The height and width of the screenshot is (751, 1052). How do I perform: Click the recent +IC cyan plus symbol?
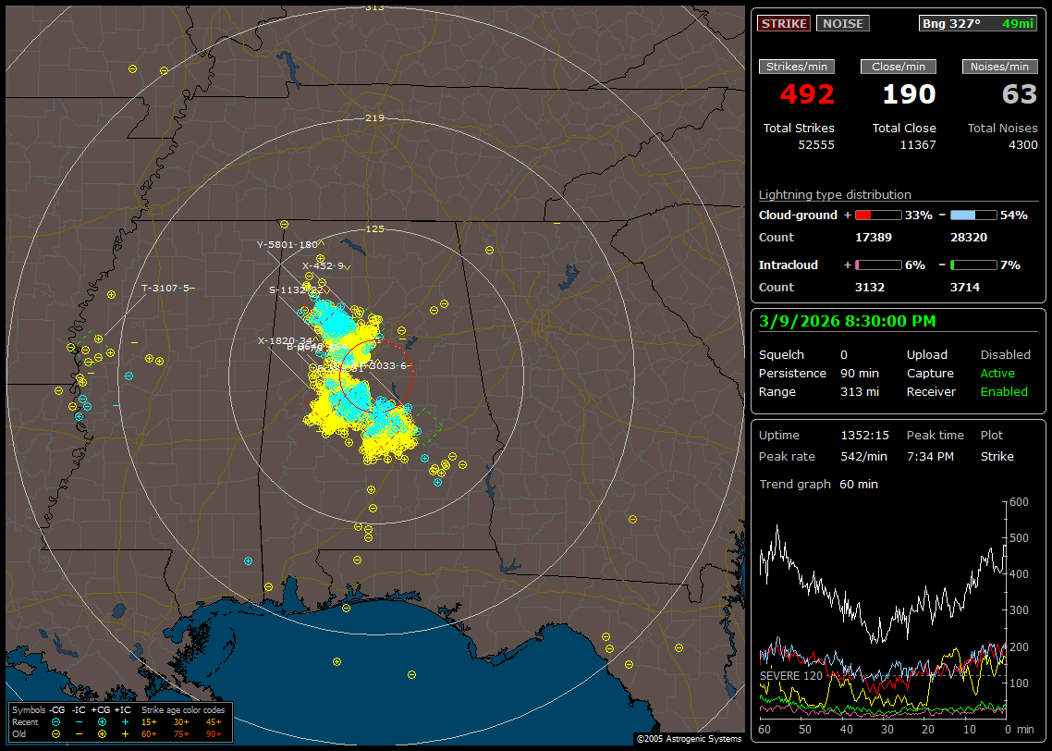(125, 721)
